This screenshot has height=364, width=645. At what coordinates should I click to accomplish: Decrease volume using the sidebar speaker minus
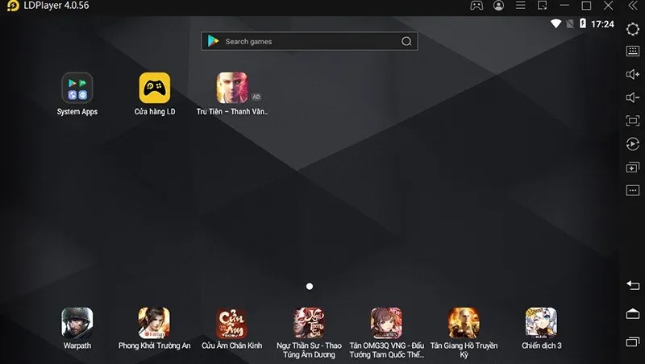click(633, 97)
